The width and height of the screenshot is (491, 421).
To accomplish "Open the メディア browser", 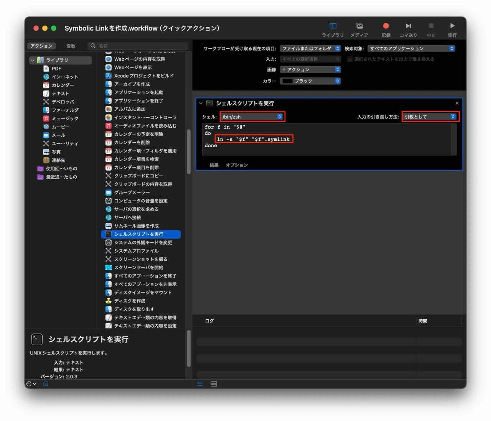I will 359,30.
